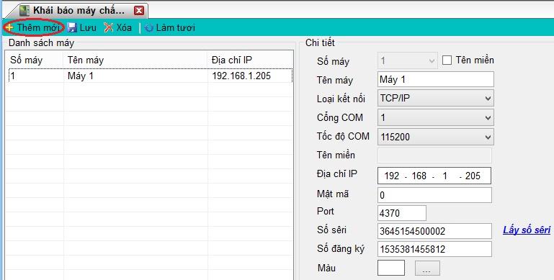Open the Cổng COM dropdown

435,117
